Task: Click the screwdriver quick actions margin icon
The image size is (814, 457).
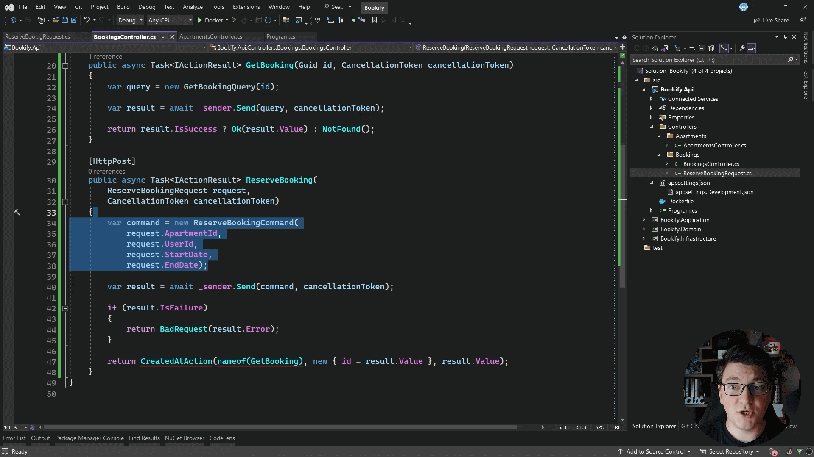Action: (17, 212)
